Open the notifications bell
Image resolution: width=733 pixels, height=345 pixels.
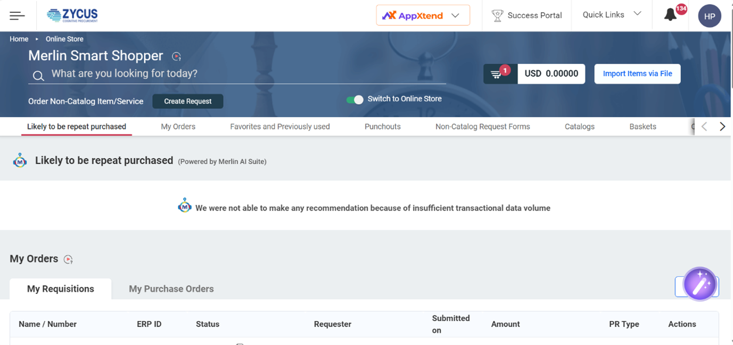[x=671, y=15]
